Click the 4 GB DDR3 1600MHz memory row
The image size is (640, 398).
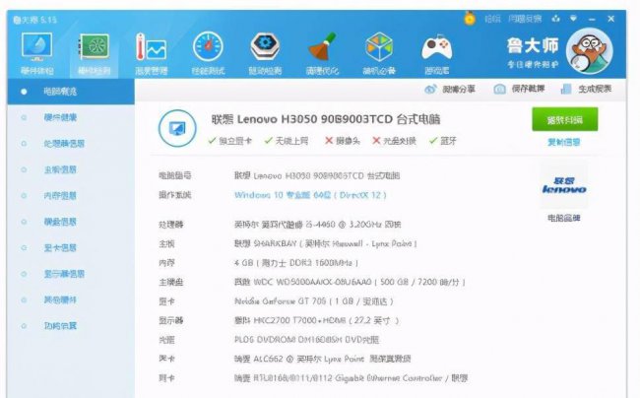click(296, 263)
